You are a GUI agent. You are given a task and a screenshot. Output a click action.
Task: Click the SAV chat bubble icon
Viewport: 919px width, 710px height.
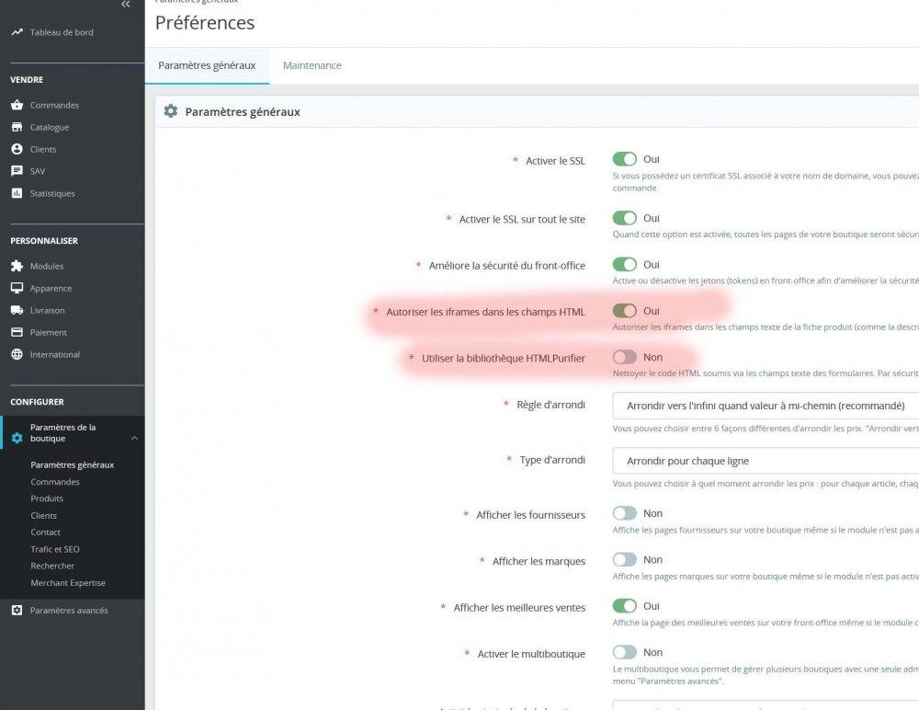17,171
